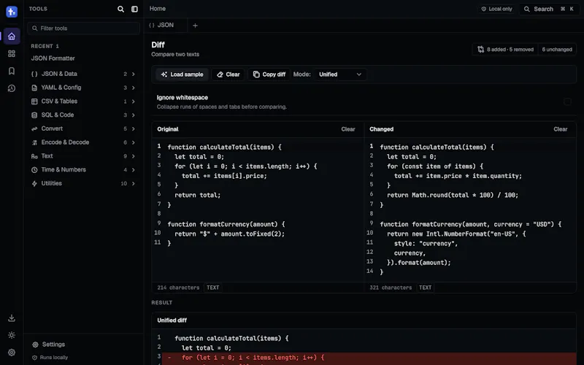Click 'Unified diff' result header

[x=172, y=320]
